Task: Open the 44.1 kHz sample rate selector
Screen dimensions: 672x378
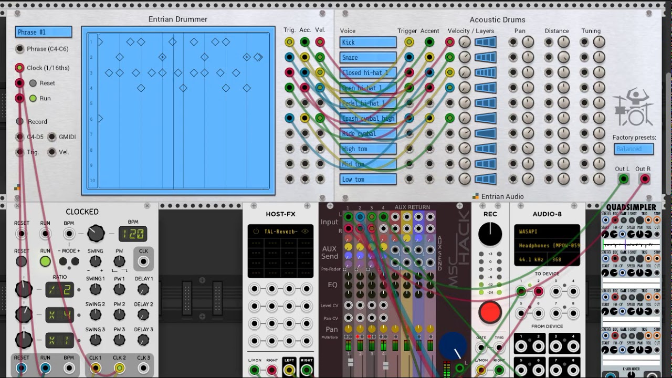Action: click(531, 259)
